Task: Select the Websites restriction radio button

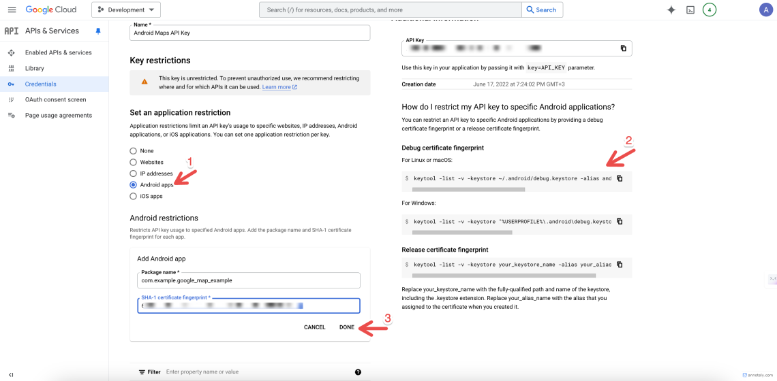Action: coord(134,163)
